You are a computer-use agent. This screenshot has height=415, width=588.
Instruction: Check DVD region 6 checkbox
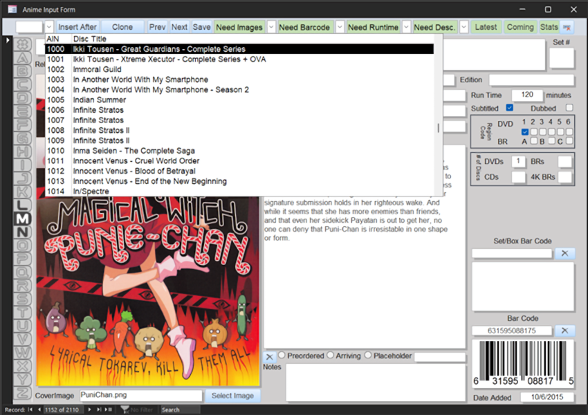569,131
